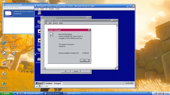The width and height of the screenshot is (170, 95).
Task: Click Cancel button in System Properties
Action: tap(76, 71)
